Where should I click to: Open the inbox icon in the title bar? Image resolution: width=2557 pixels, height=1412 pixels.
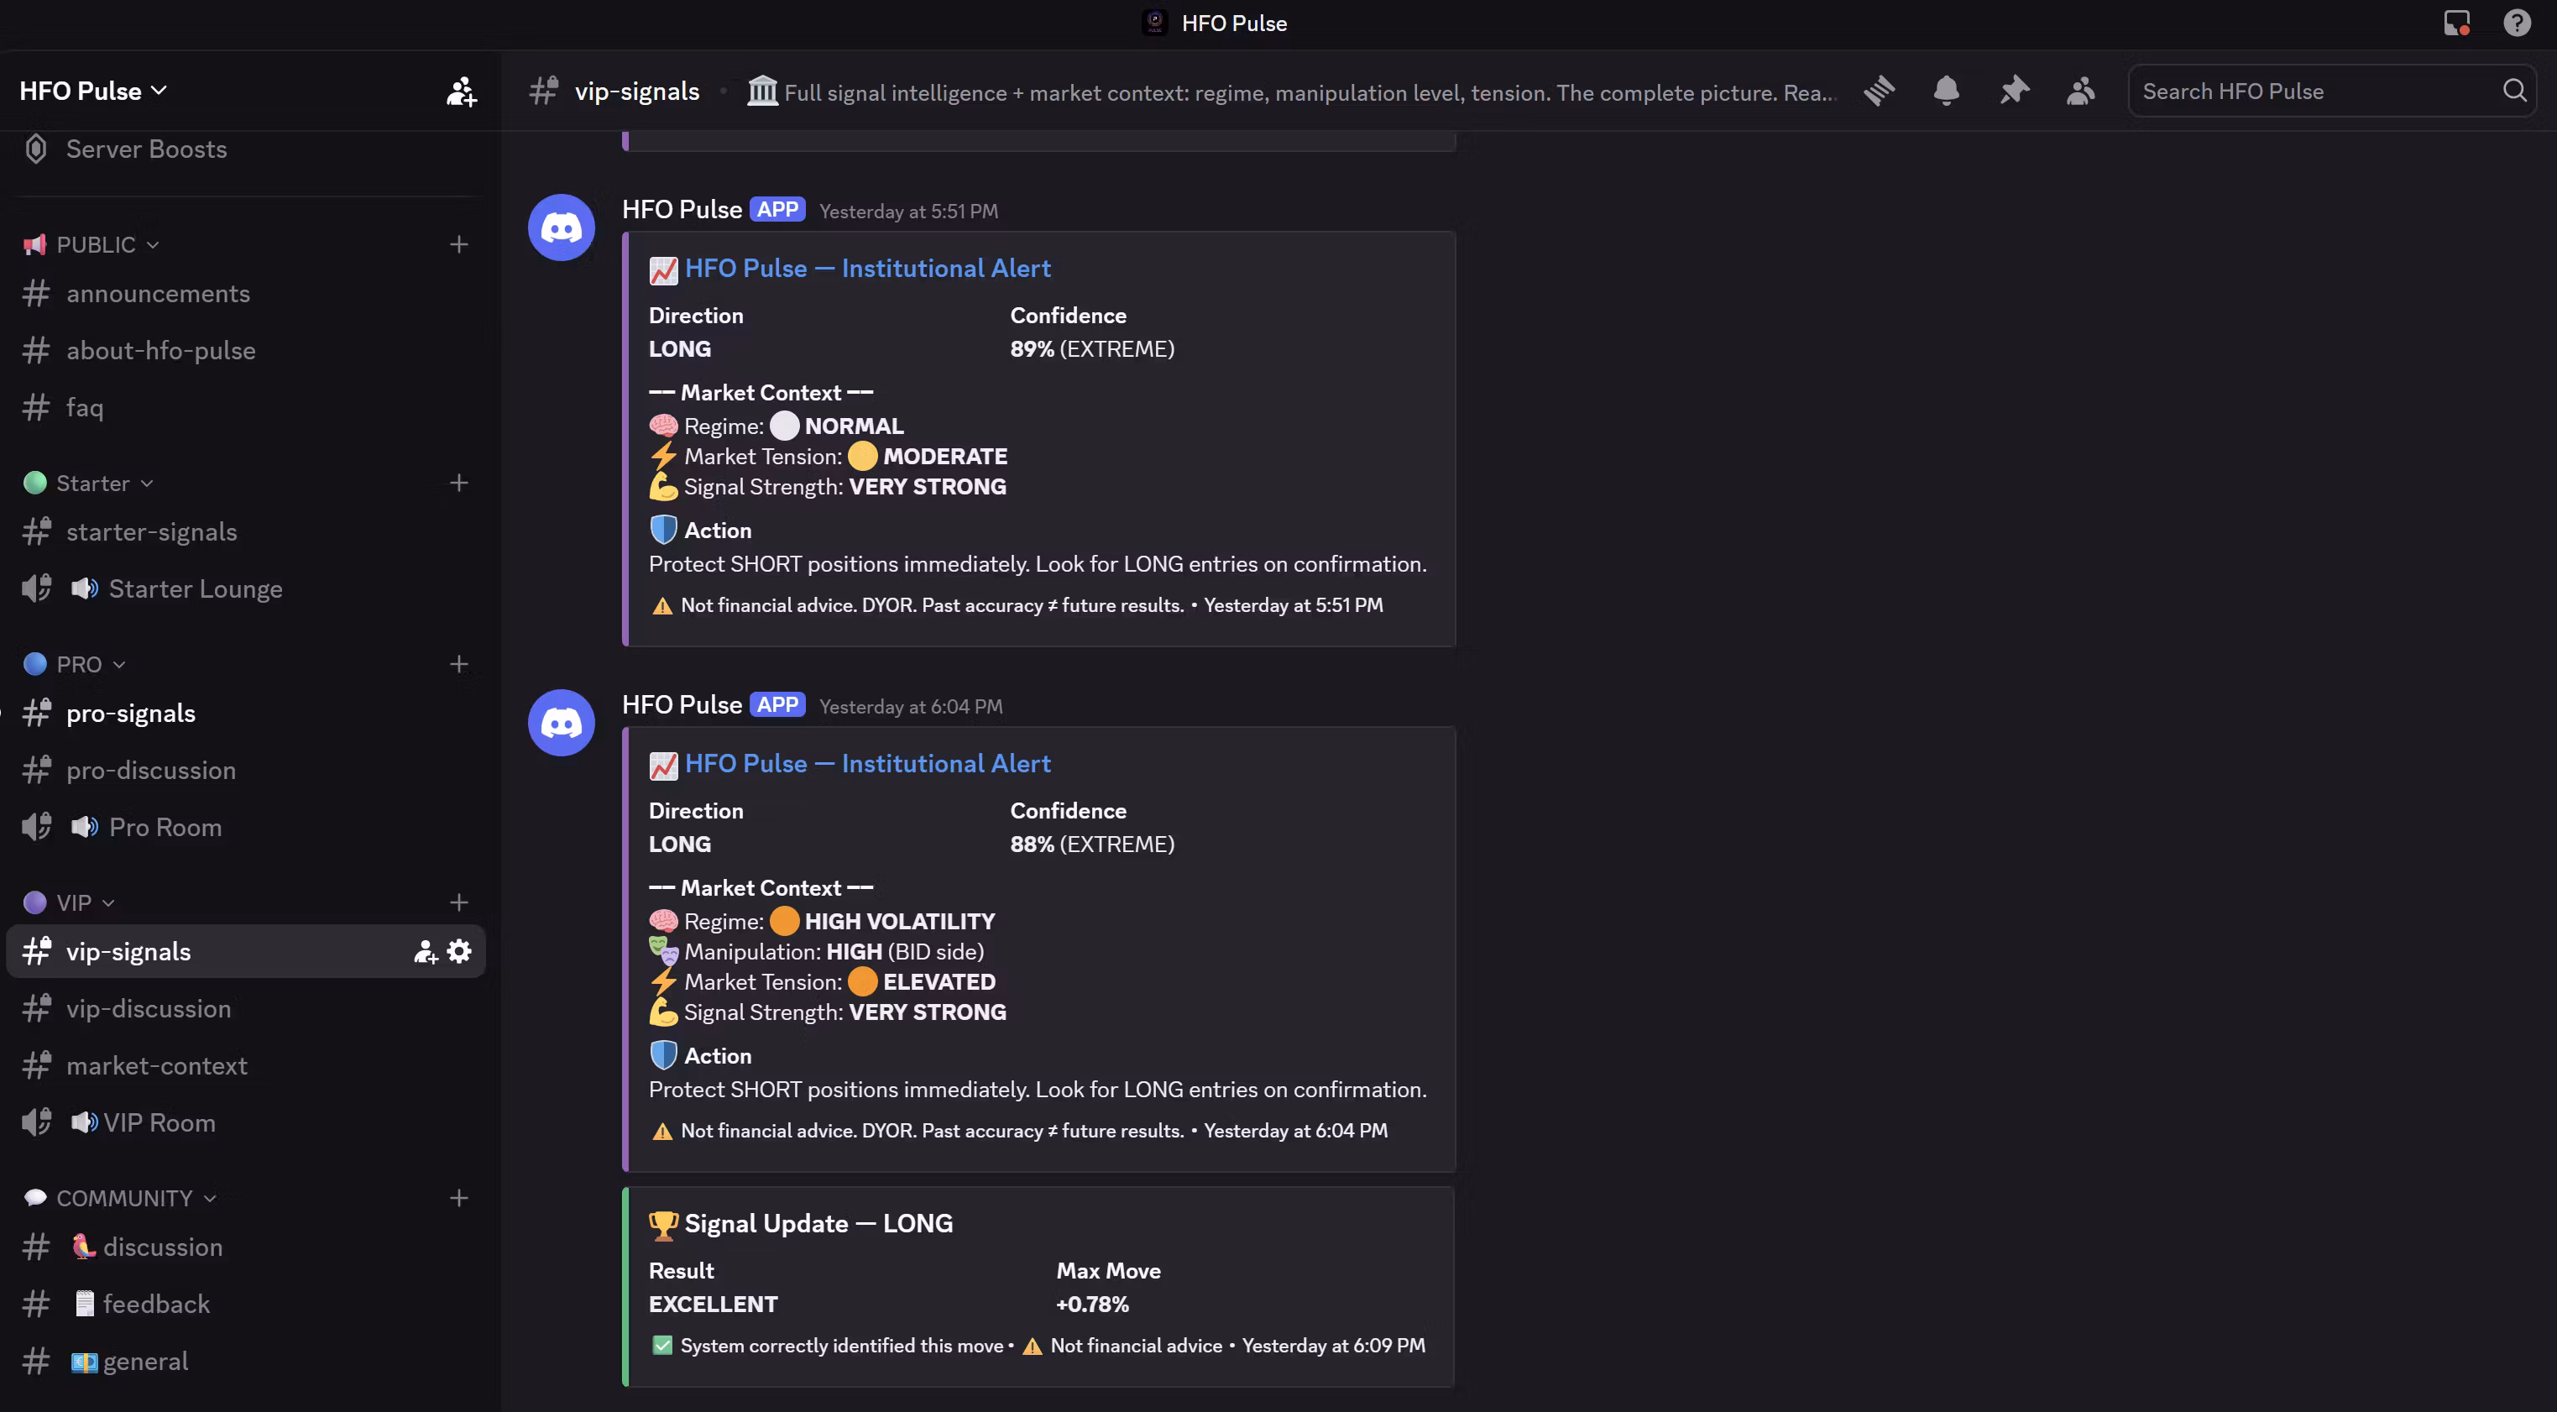(x=2457, y=23)
